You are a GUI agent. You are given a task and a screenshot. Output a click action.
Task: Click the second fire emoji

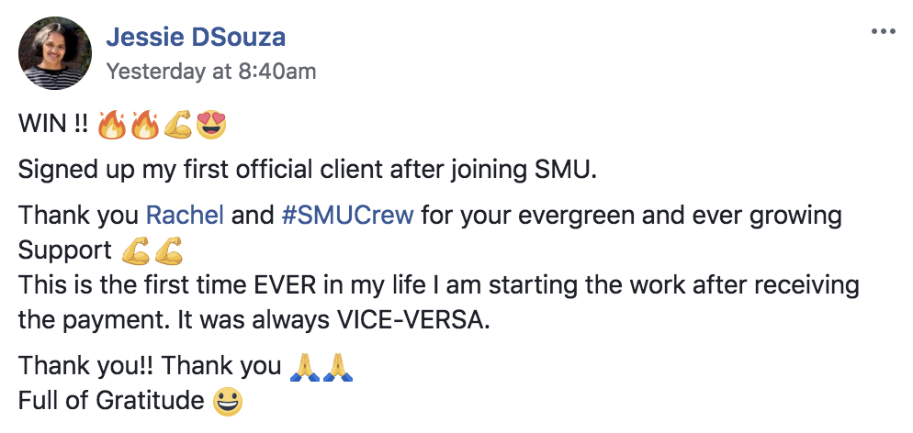(144, 125)
